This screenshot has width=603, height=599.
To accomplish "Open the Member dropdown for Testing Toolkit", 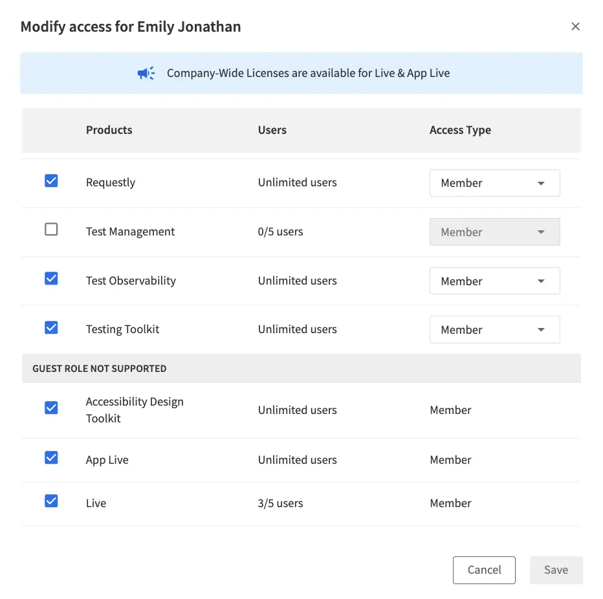I will click(x=494, y=329).
